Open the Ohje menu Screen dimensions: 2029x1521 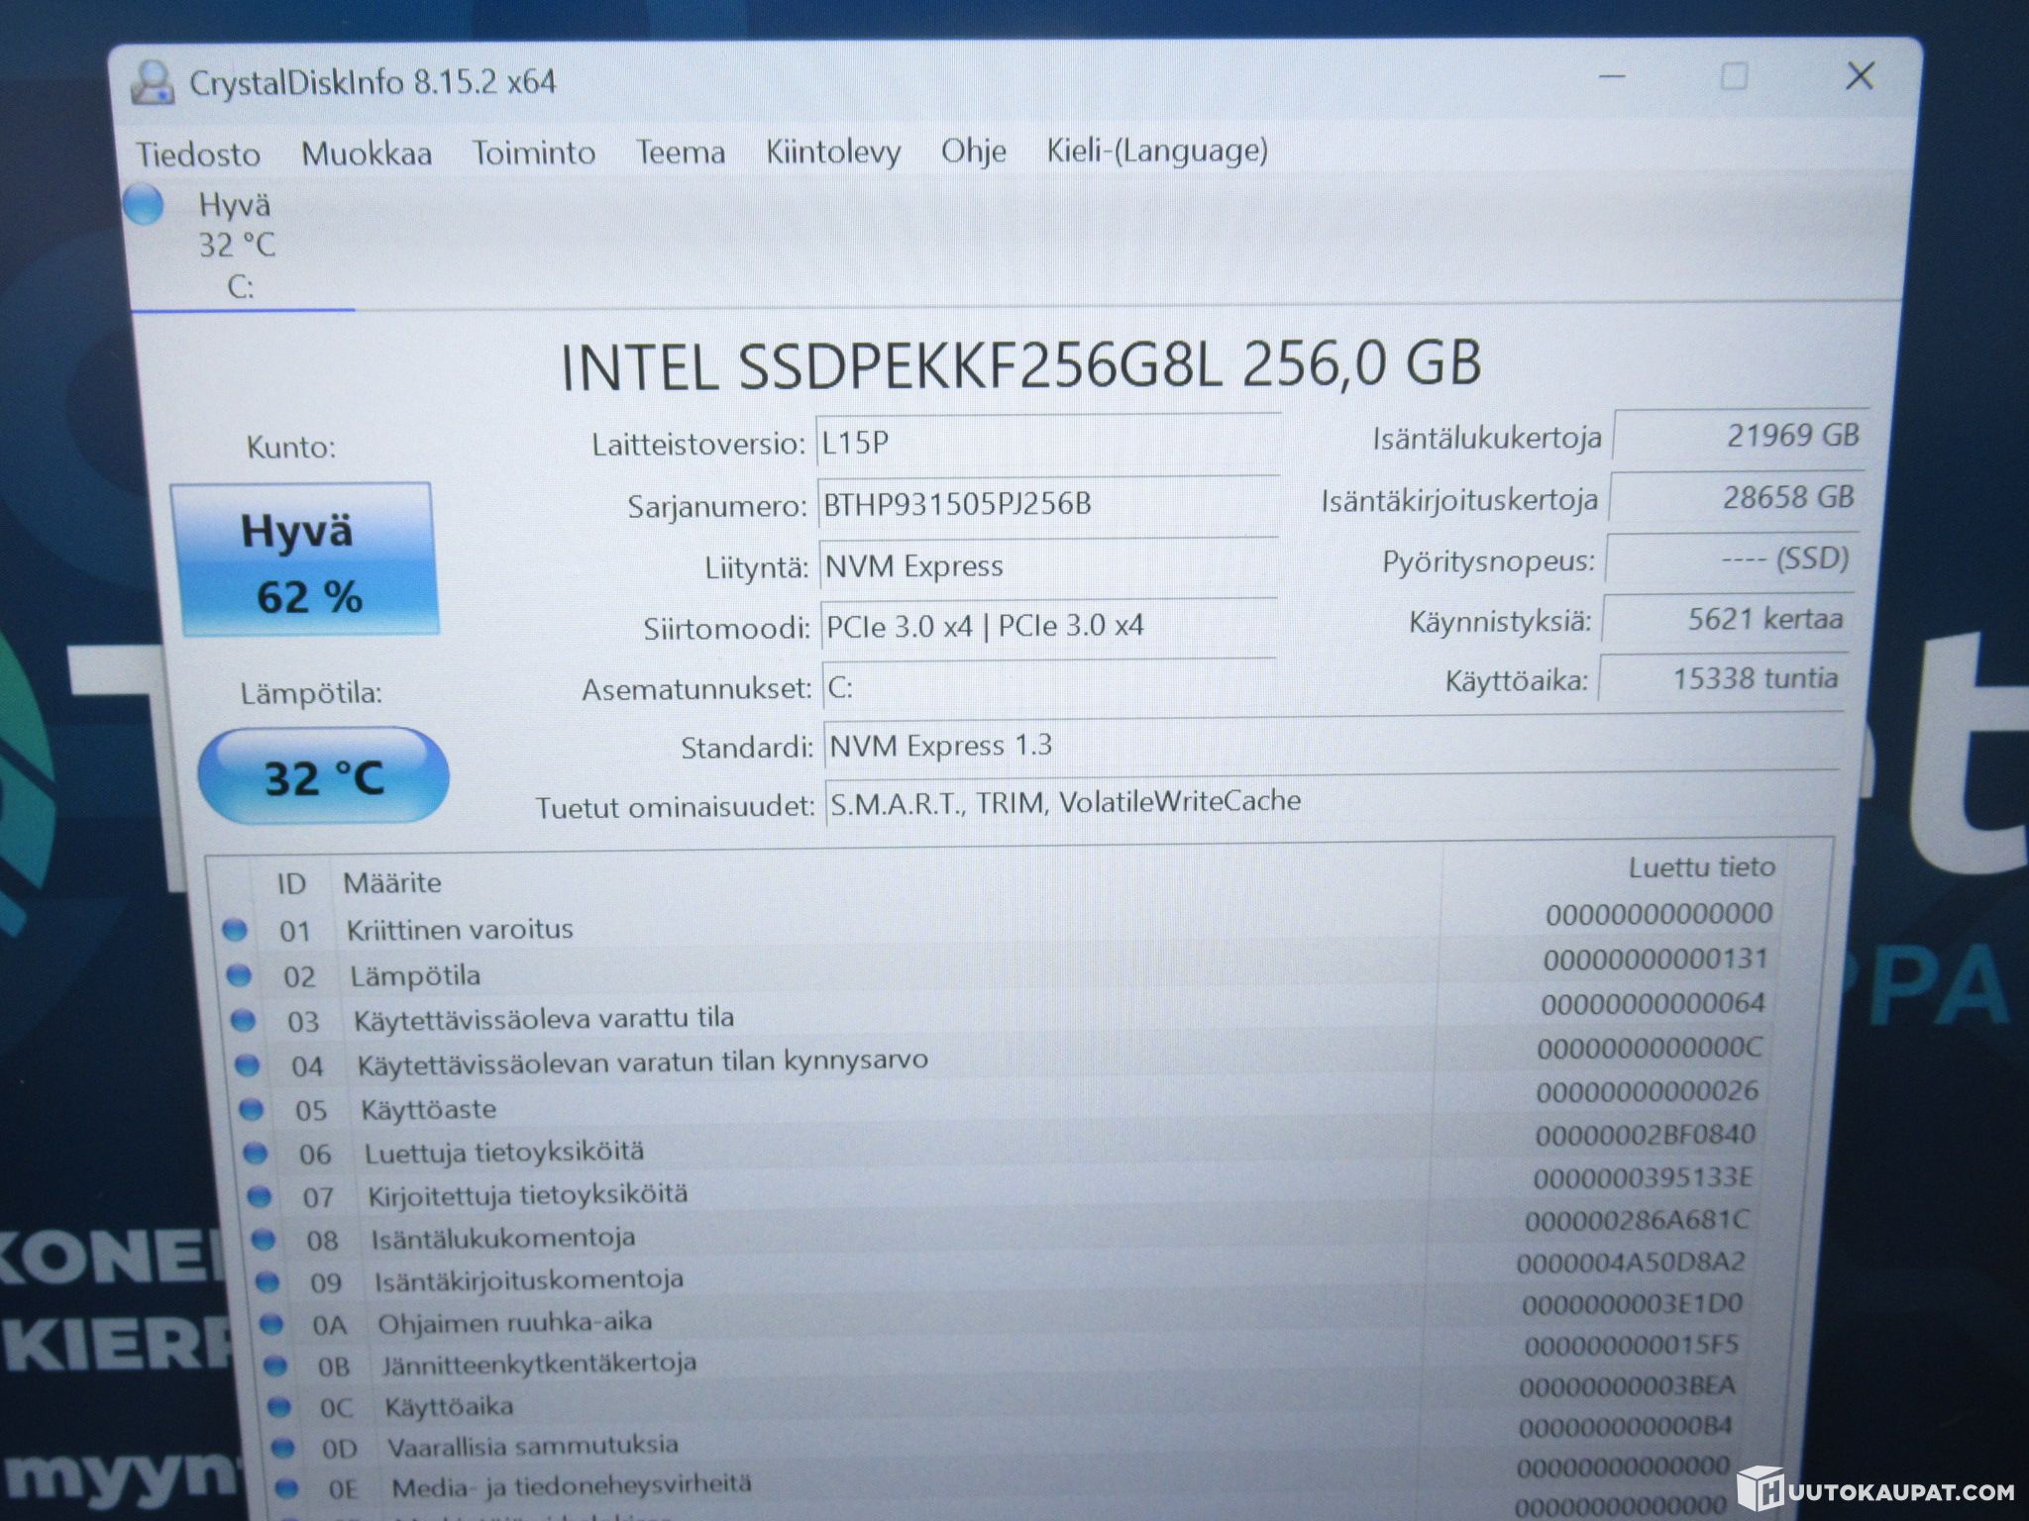coord(973,151)
